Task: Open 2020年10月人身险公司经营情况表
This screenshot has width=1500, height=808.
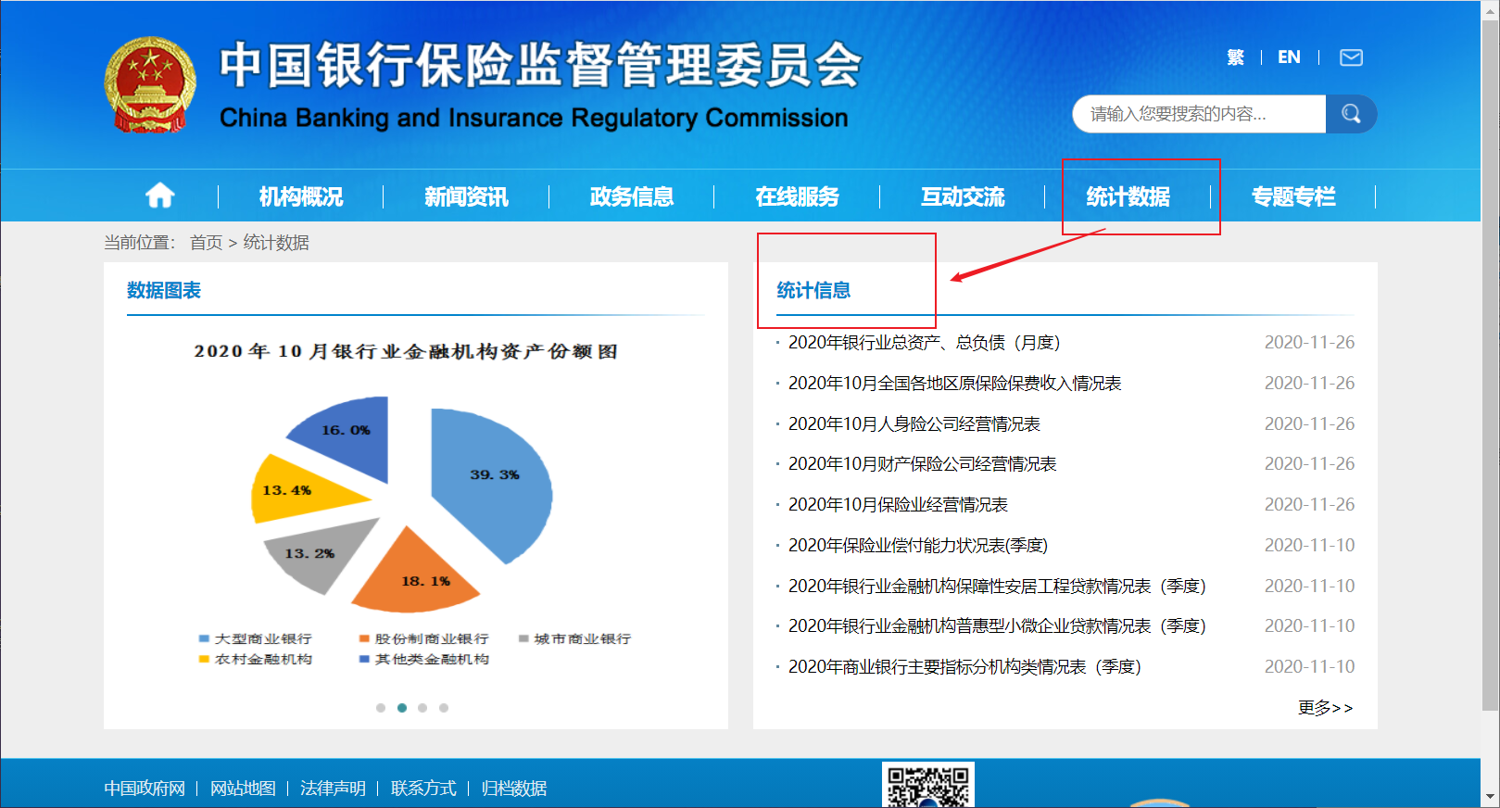Action: pos(914,423)
